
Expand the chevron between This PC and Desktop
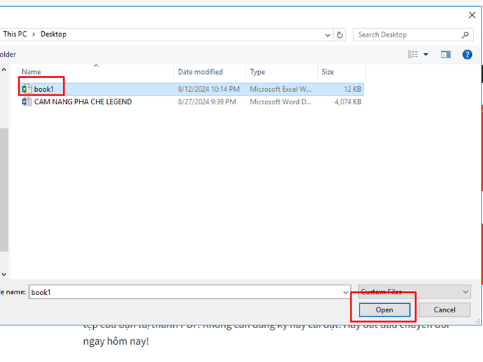tap(34, 35)
